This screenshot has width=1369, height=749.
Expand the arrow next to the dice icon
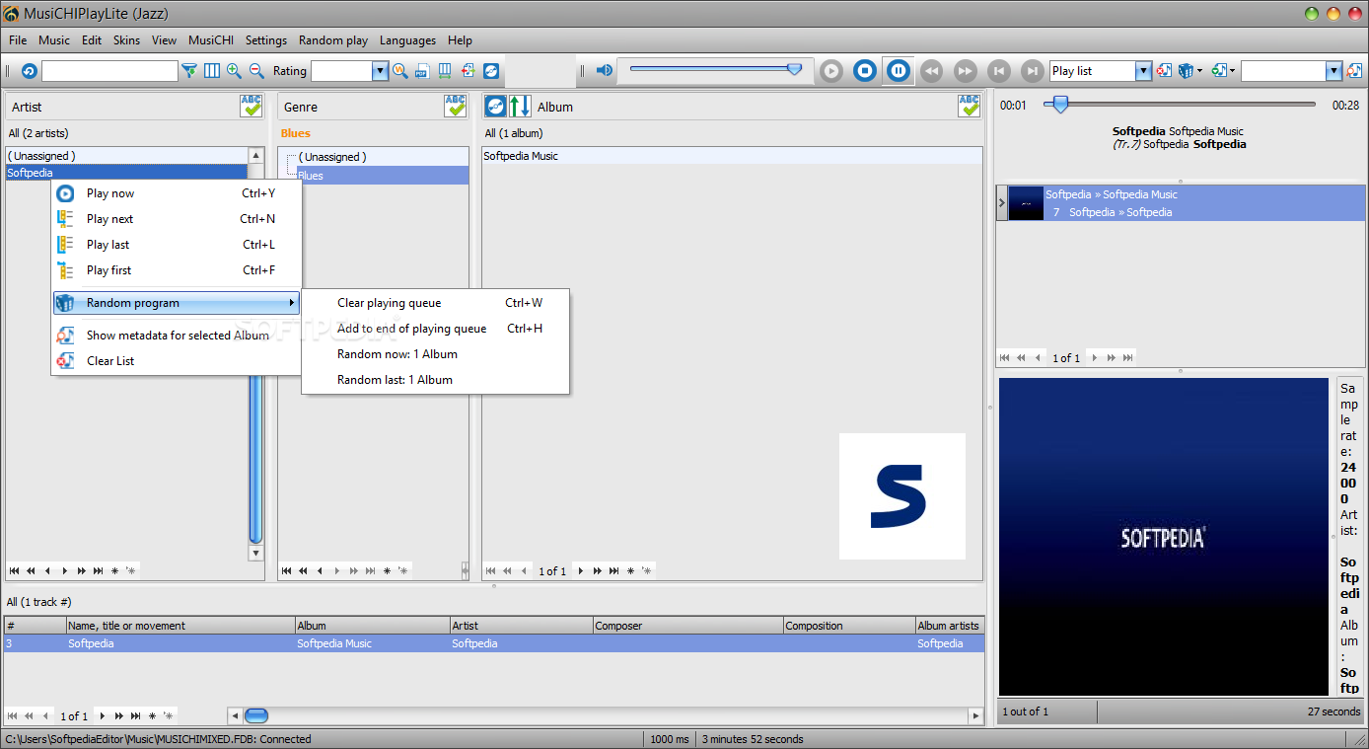point(1199,71)
